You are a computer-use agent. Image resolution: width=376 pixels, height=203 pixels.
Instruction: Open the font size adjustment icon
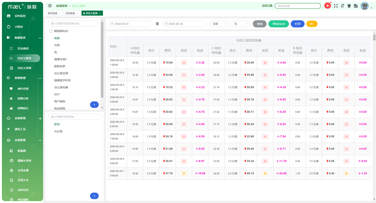coord(343,6)
